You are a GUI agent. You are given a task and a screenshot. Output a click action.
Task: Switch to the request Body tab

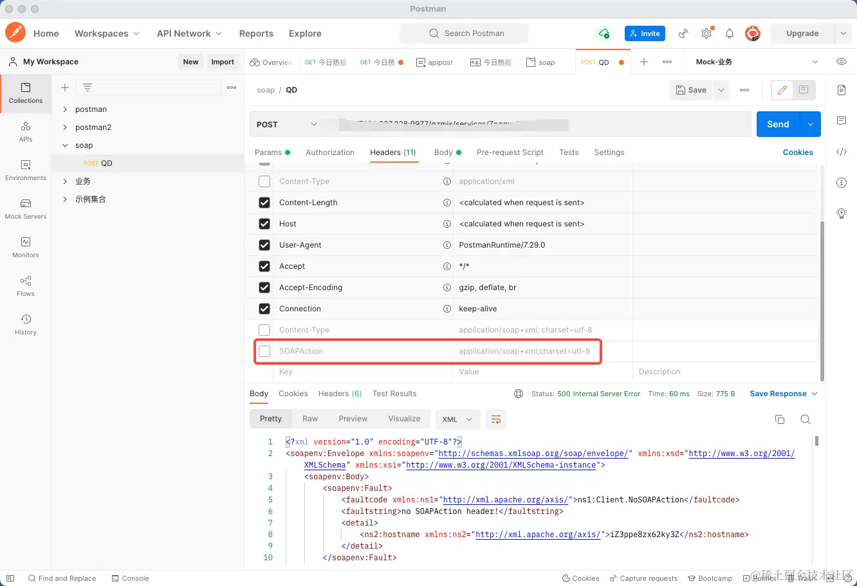point(448,152)
